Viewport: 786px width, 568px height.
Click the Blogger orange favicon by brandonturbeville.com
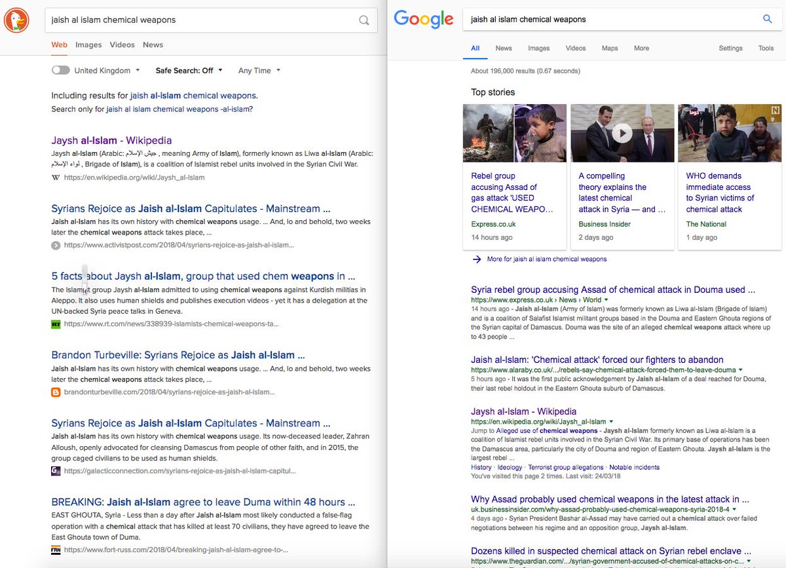click(x=56, y=392)
